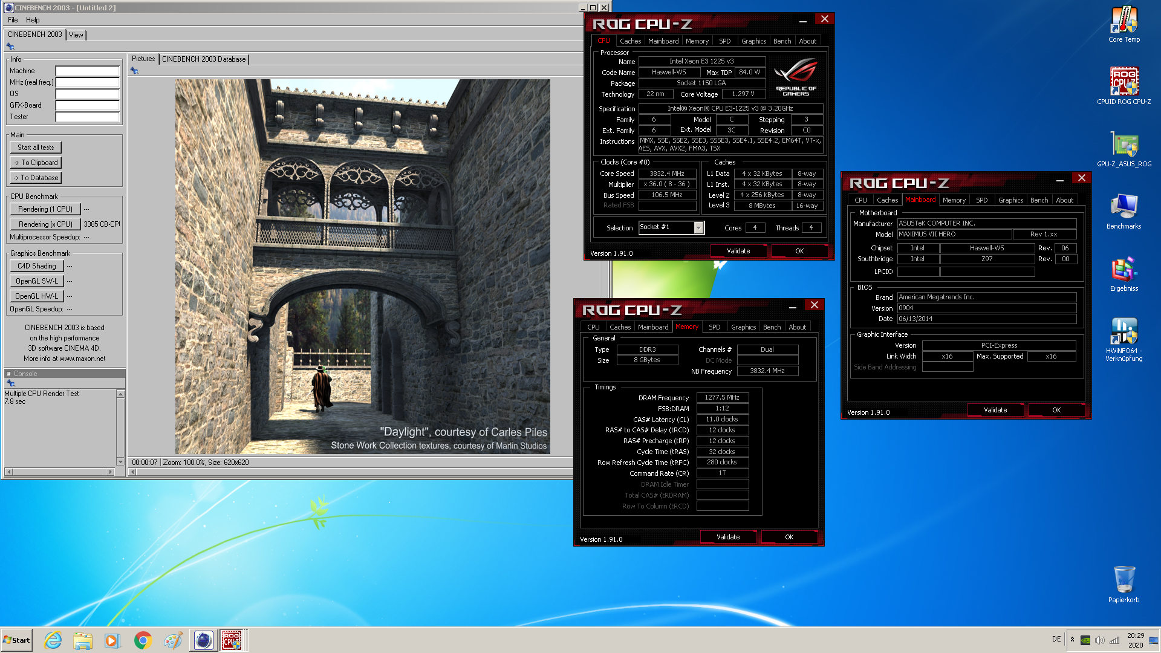Run Rendering (1 CPU) benchmark

tap(45, 209)
